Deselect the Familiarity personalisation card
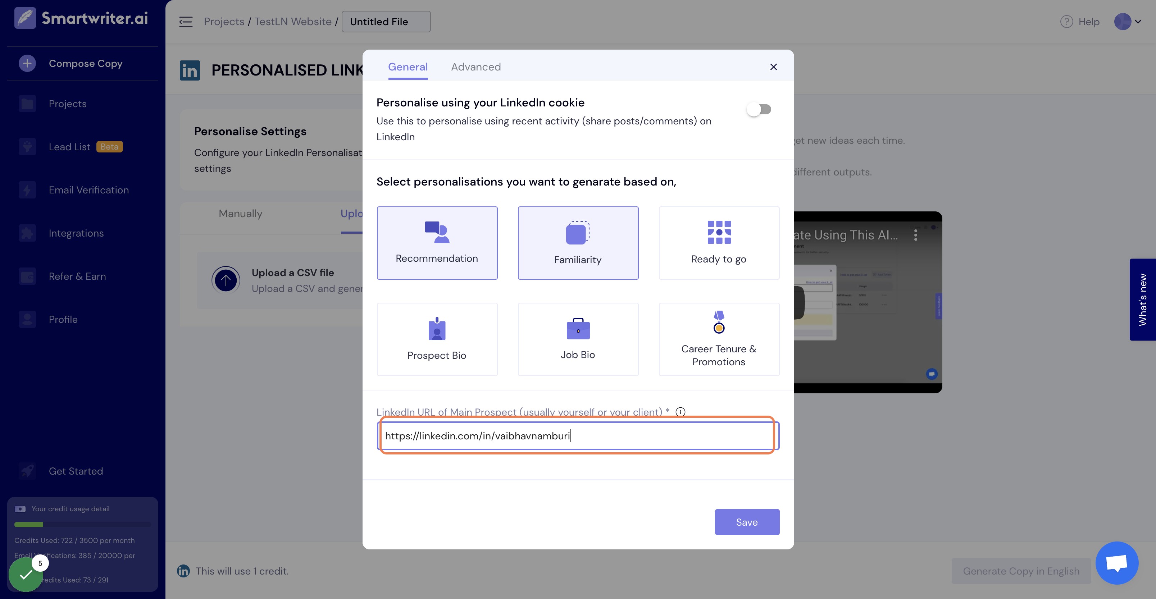 tap(578, 243)
